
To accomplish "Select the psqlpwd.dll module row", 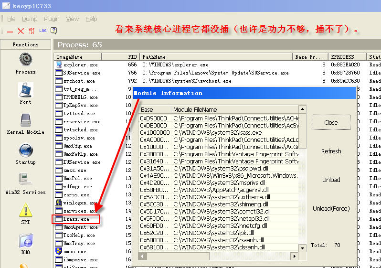I will click(219, 168).
